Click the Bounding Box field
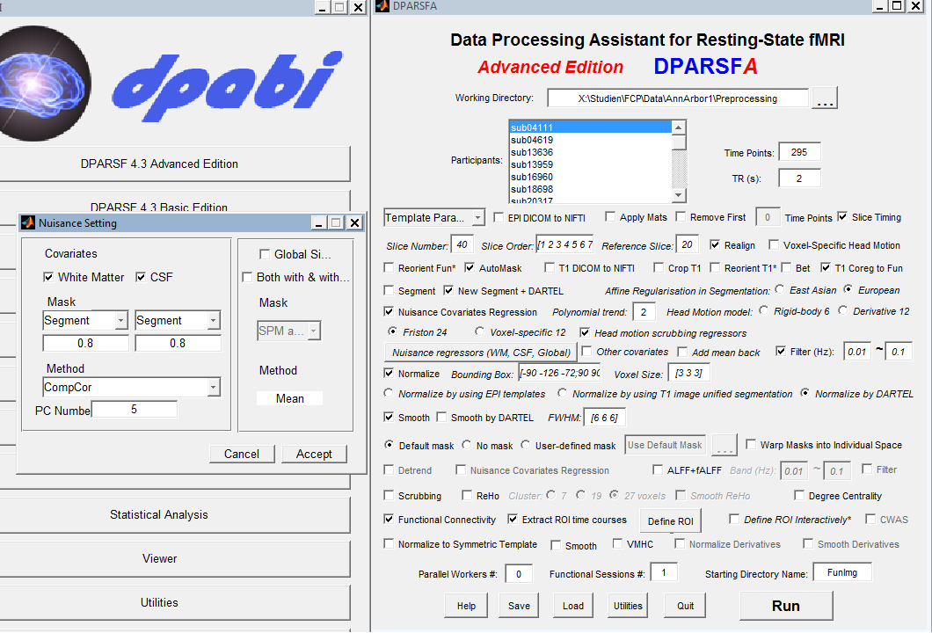932x633 pixels. pyautogui.click(x=559, y=374)
